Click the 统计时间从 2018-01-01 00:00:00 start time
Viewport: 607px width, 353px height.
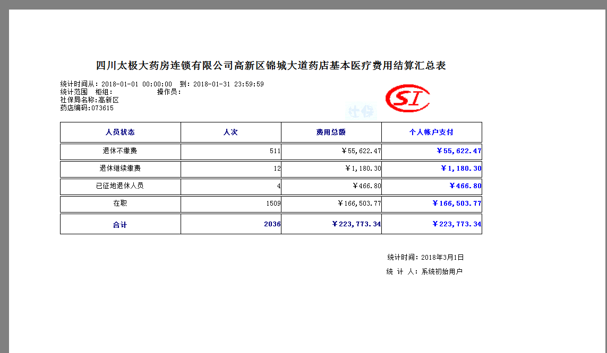(x=116, y=84)
